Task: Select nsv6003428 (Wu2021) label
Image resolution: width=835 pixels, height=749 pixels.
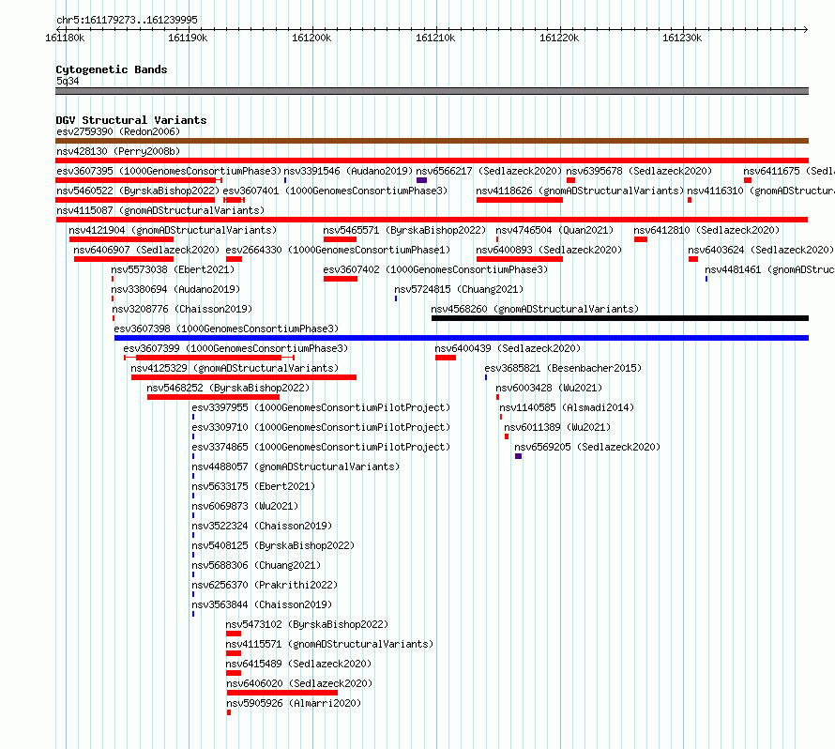Action: tap(549, 388)
